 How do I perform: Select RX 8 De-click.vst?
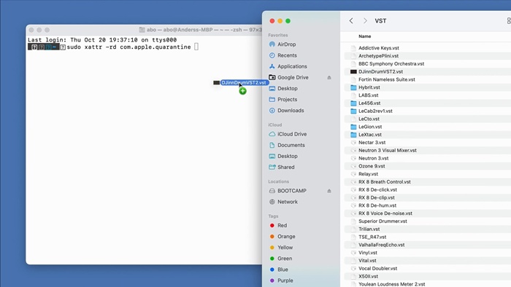point(377,190)
